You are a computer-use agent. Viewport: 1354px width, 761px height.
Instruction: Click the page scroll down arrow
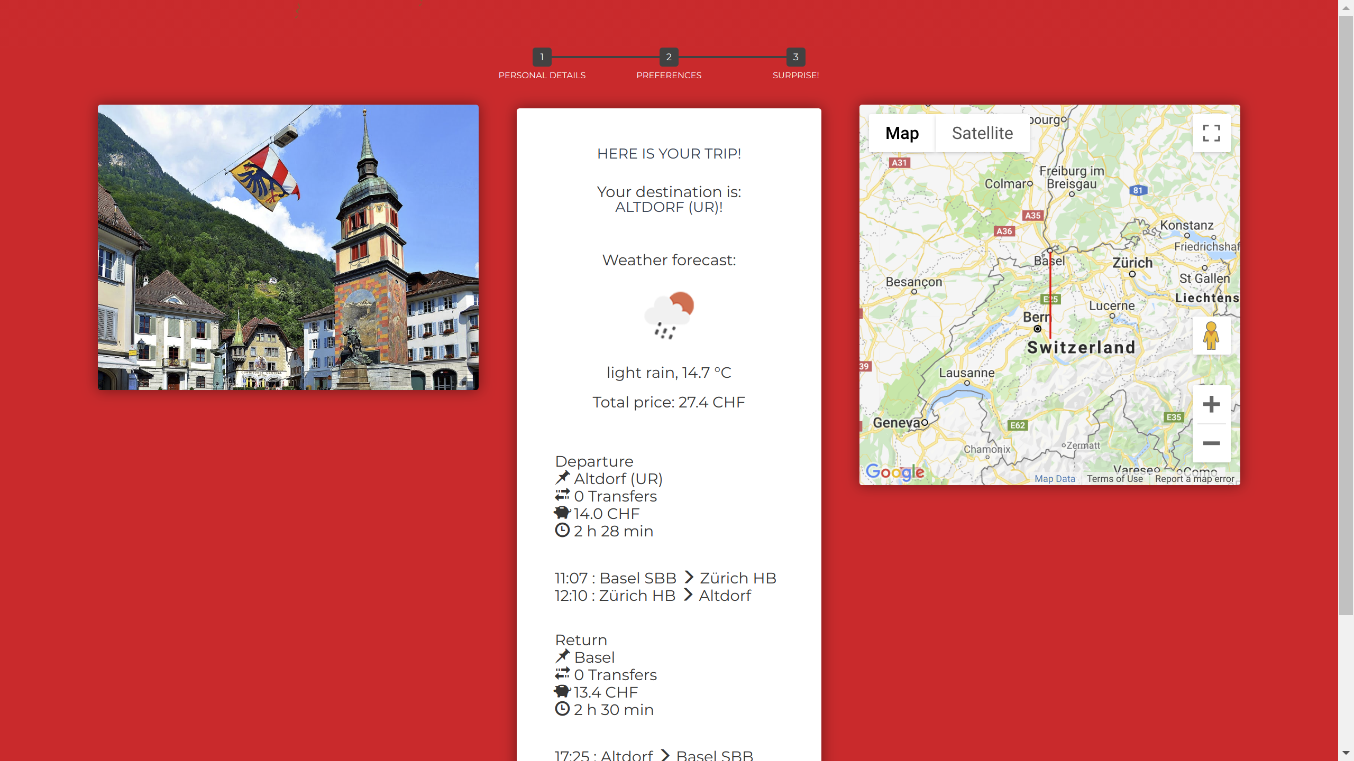tap(1346, 753)
